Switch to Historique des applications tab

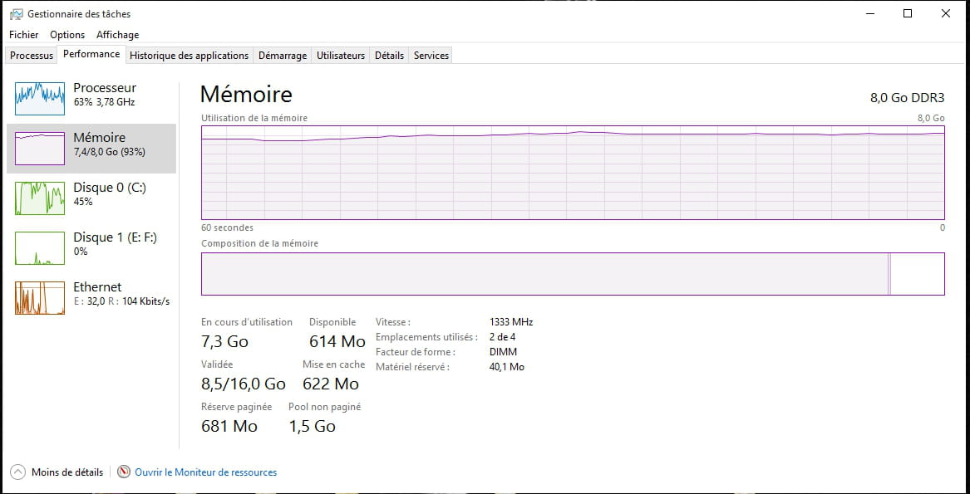[189, 56]
